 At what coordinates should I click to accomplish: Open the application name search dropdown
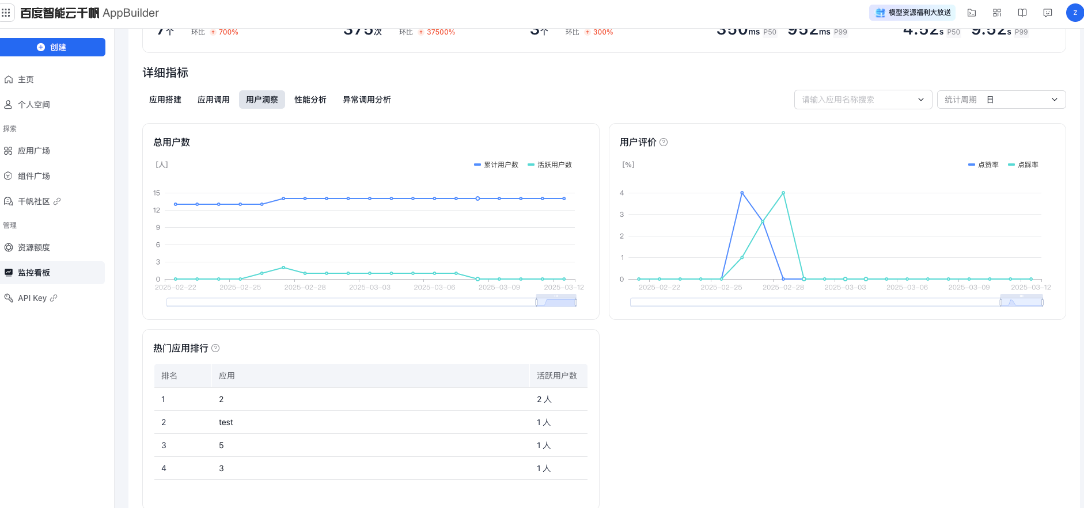tap(863, 100)
